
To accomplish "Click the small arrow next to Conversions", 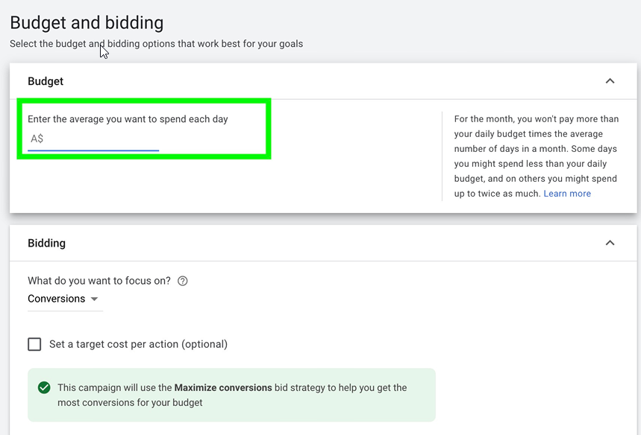I will (x=95, y=299).
